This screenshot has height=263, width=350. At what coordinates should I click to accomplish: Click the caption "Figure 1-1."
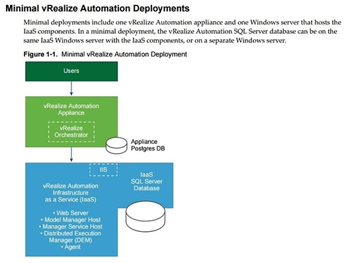coord(40,54)
